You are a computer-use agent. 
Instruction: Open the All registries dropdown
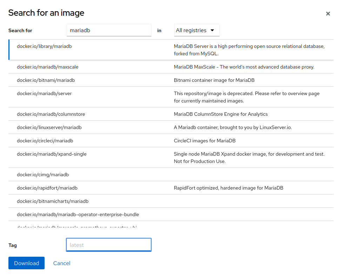point(196,30)
